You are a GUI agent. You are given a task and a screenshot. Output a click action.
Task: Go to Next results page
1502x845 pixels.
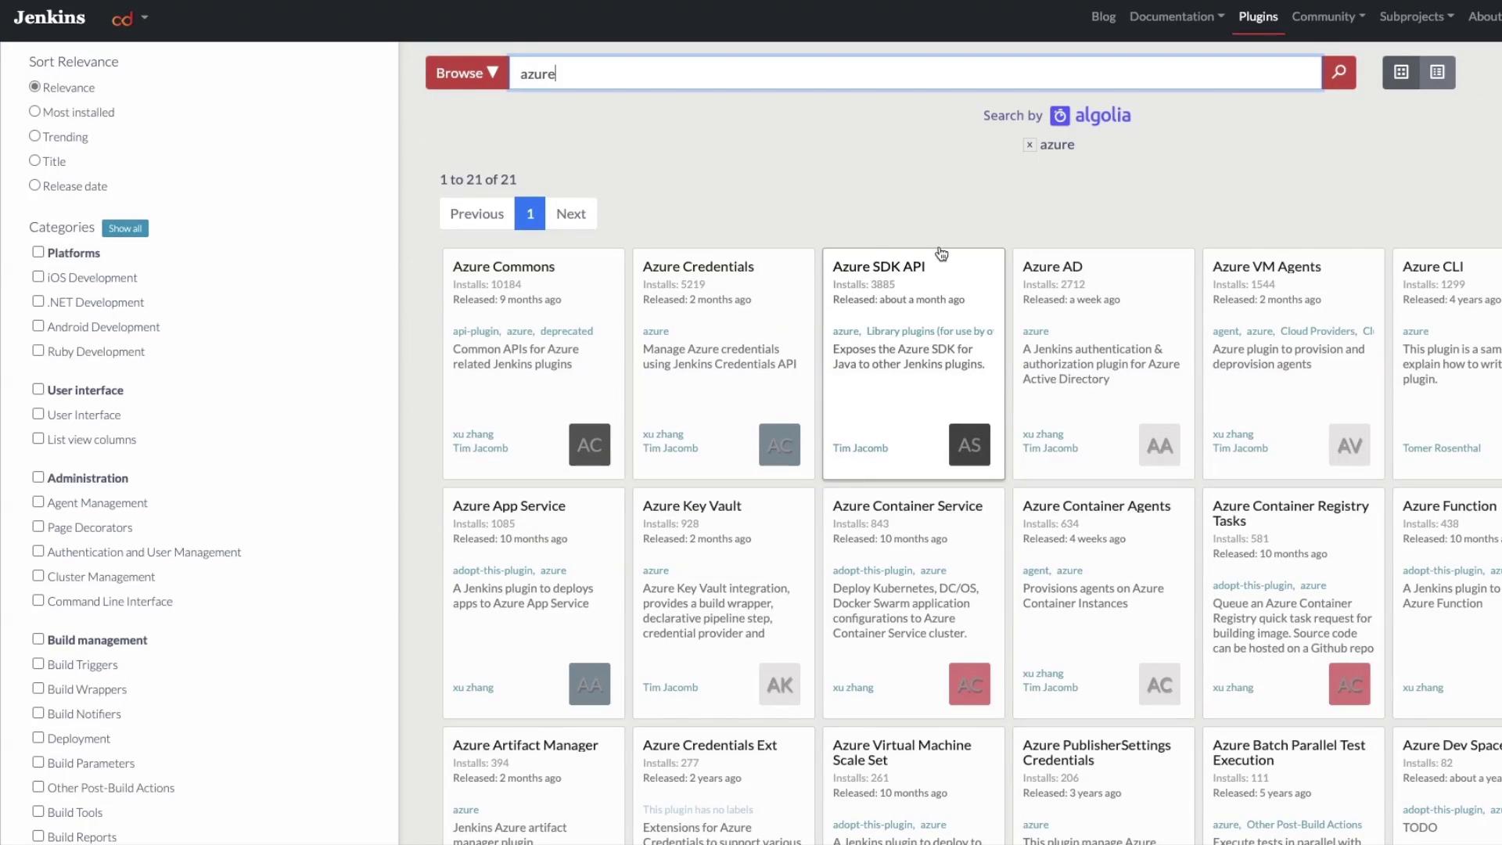coord(570,214)
